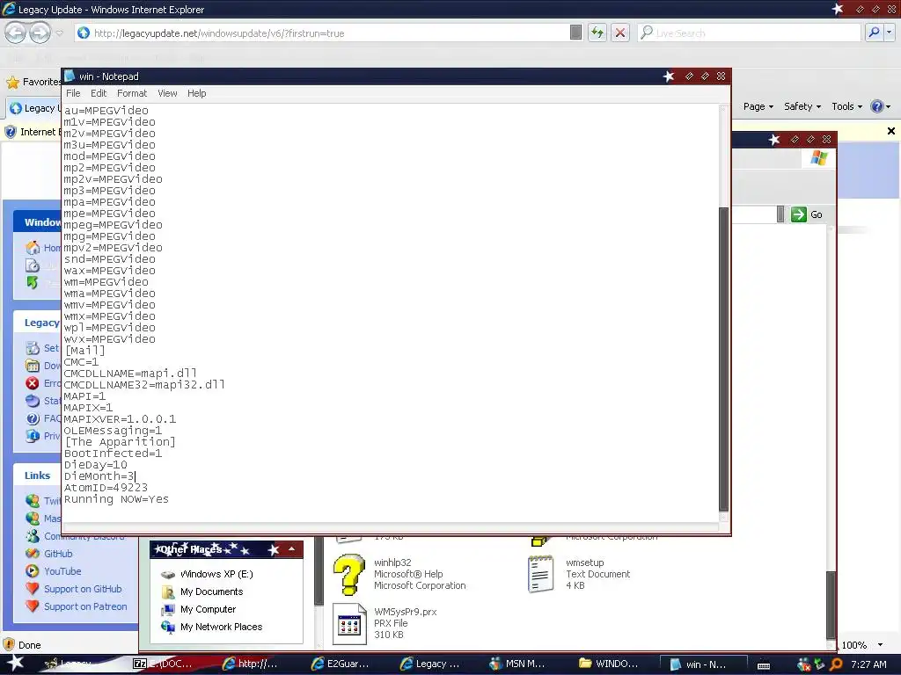Click the Refresh button beside address bar
The image size is (901, 675).
click(597, 33)
